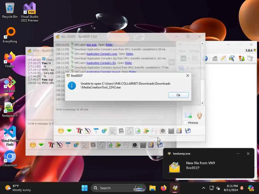259x194 pixels.
Task: Click gray box icon in main BeeBEEP toolbar
Action: [250, 58]
